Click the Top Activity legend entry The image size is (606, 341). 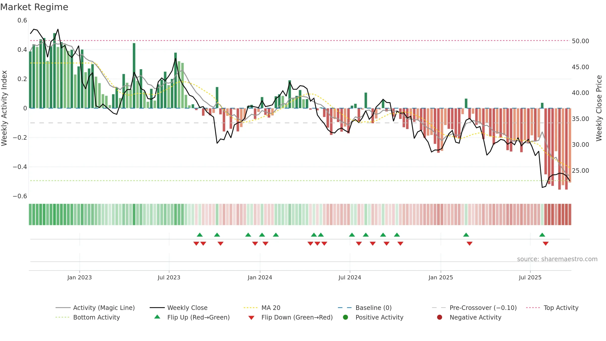(x=552, y=308)
